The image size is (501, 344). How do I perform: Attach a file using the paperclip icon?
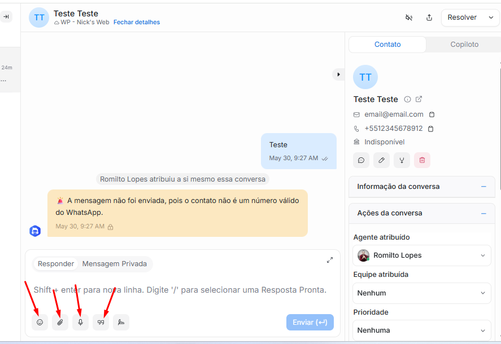(60, 323)
